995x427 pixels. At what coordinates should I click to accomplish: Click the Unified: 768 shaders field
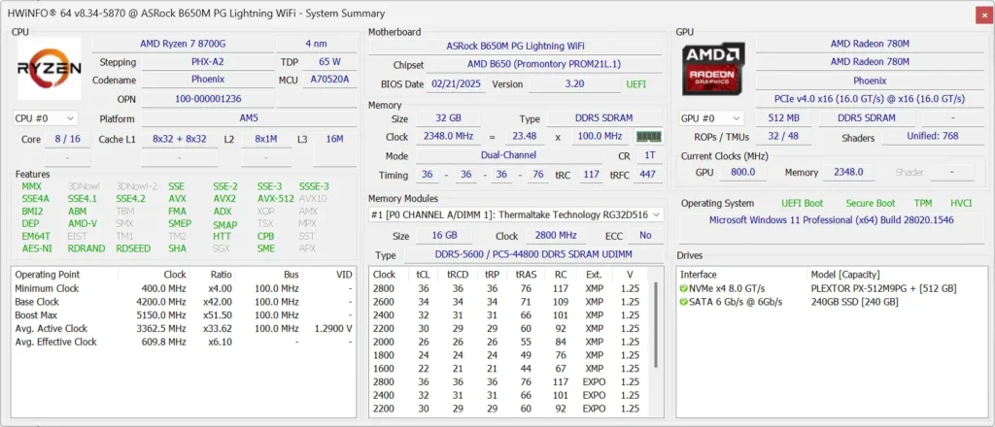[x=933, y=136]
